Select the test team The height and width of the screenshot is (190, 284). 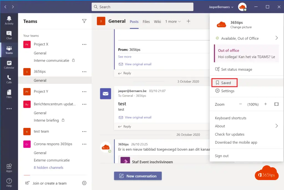coord(41,131)
